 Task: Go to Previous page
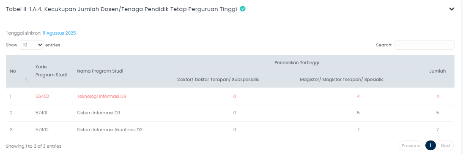[411, 146]
